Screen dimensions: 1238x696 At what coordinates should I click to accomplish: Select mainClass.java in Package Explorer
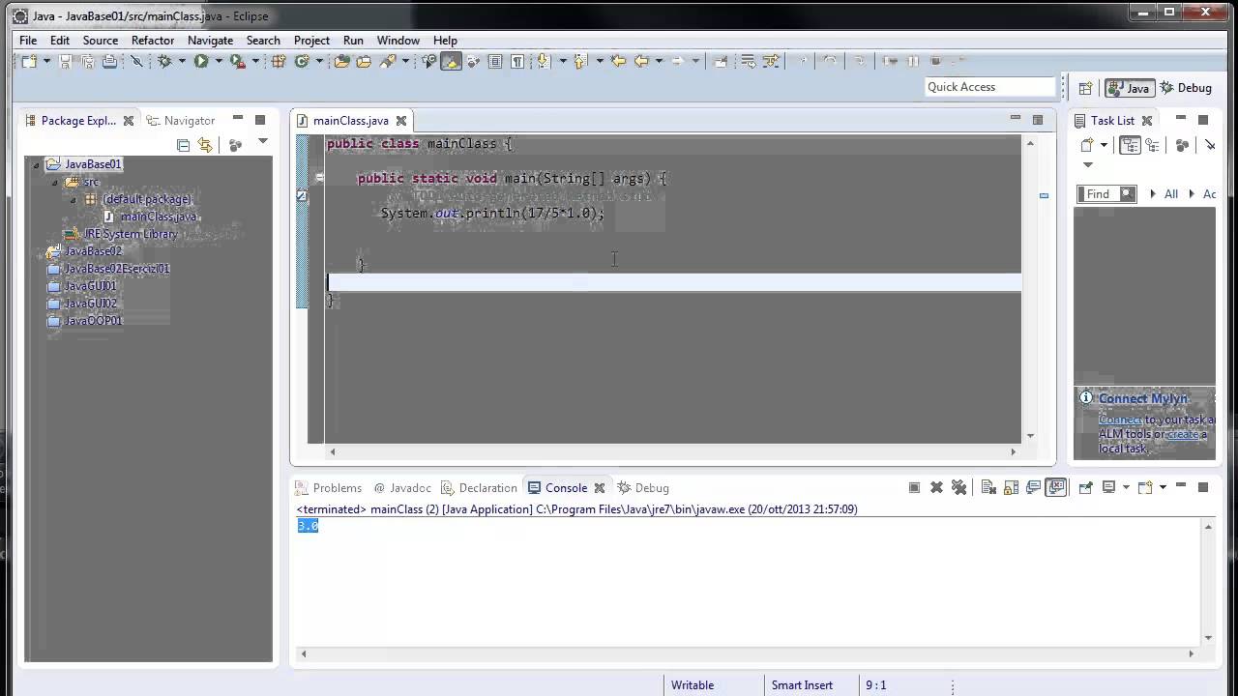coord(150,217)
